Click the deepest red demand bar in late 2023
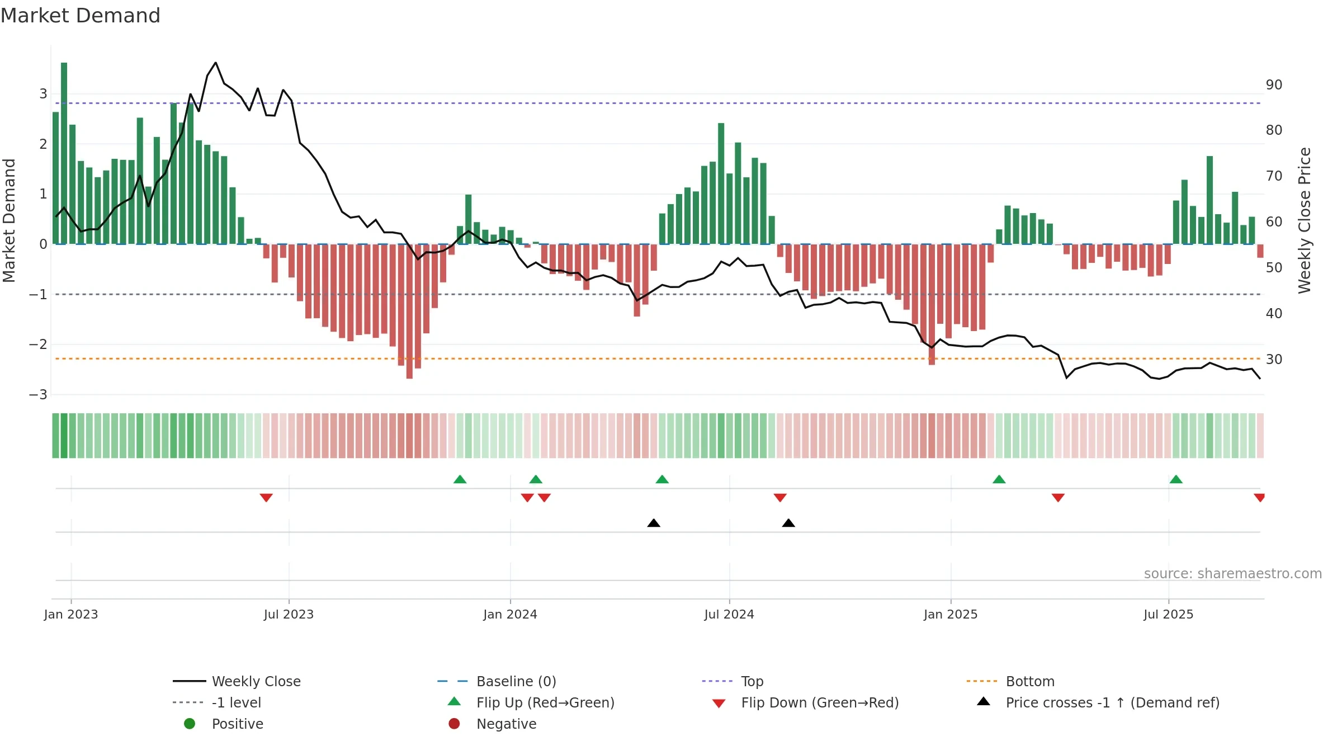1342x755 pixels. [409, 312]
